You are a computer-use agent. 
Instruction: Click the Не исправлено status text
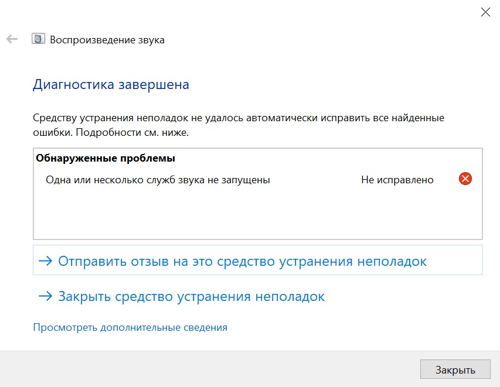tap(397, 180)
